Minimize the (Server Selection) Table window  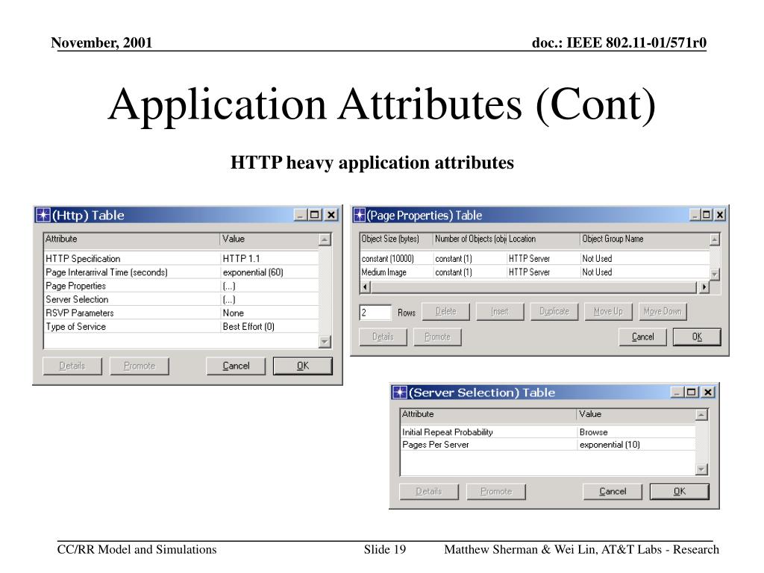(x=677, y=392)
